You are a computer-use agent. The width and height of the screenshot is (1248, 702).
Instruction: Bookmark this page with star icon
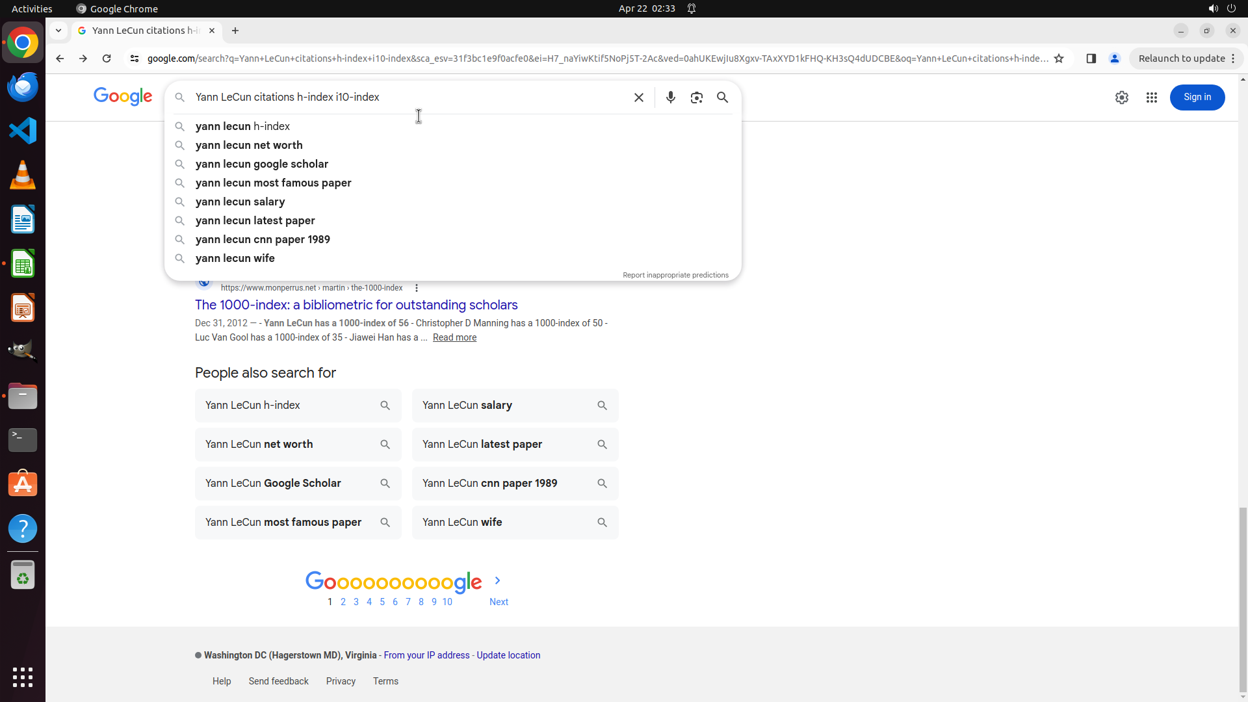[1059, 58]
